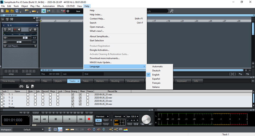
Task: Open the mixer icon in bottom toolbar
Action: 50,129
